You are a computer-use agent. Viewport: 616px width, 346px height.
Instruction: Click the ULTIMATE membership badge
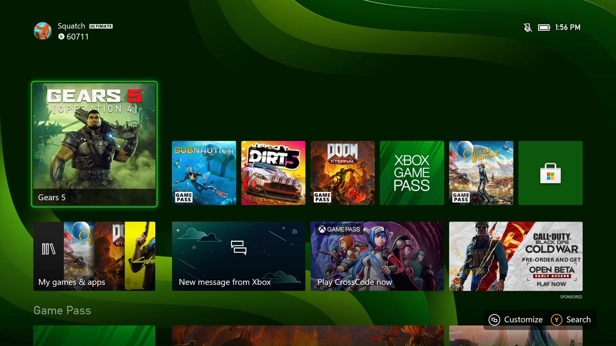click(x=101, y=26)
